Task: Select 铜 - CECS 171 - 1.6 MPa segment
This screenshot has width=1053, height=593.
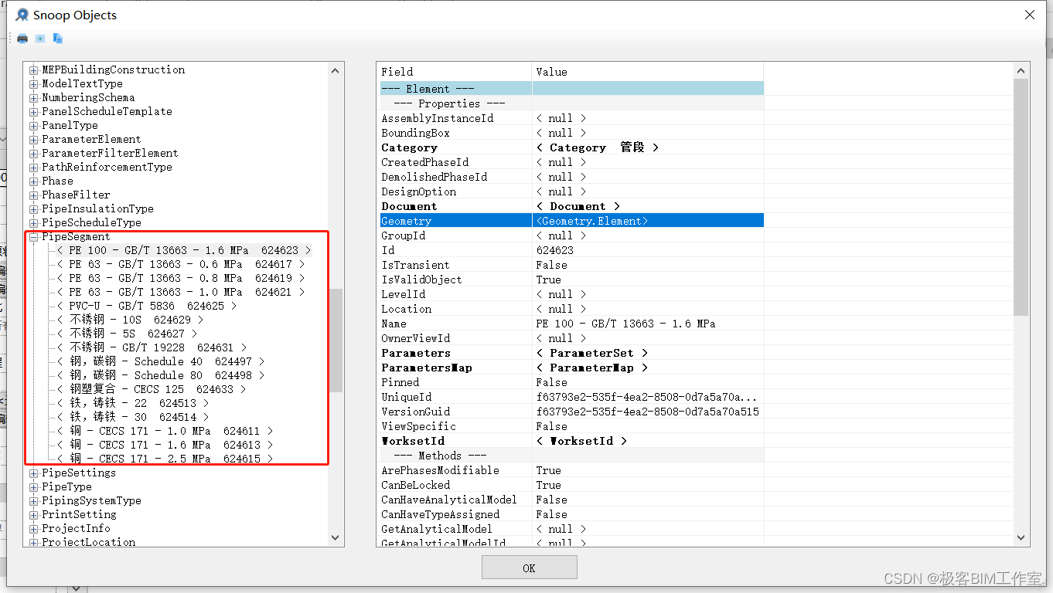Action: tap(165, 446)
